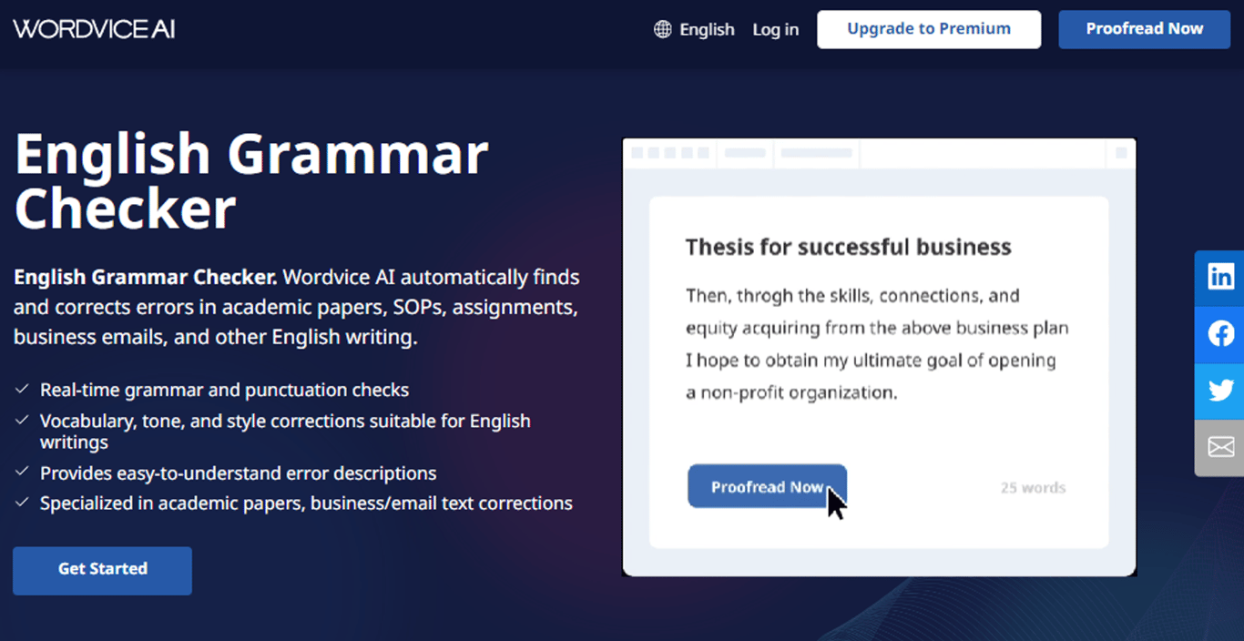Click the English Grammar Checker heading
The height and width of the screenshot is (641, 1244).
pyautogui.click(x=251, y=181)
